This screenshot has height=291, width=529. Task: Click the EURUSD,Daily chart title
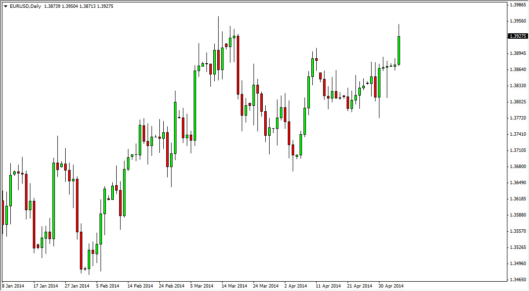25,6
